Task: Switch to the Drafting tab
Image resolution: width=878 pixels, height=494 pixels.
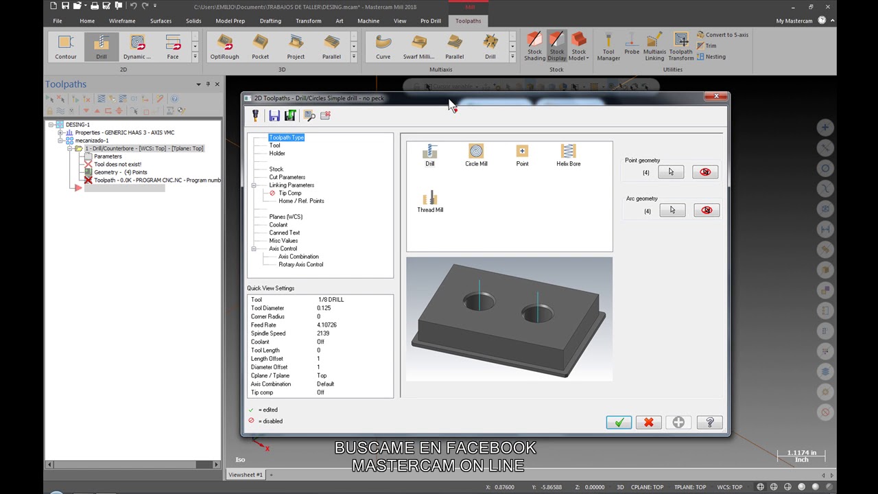Action: 270,21
